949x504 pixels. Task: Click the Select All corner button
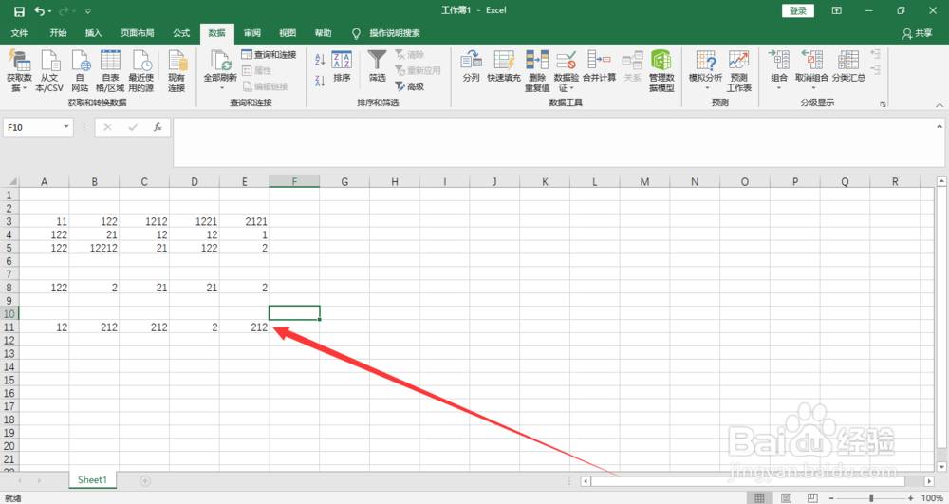pos(10,181)
